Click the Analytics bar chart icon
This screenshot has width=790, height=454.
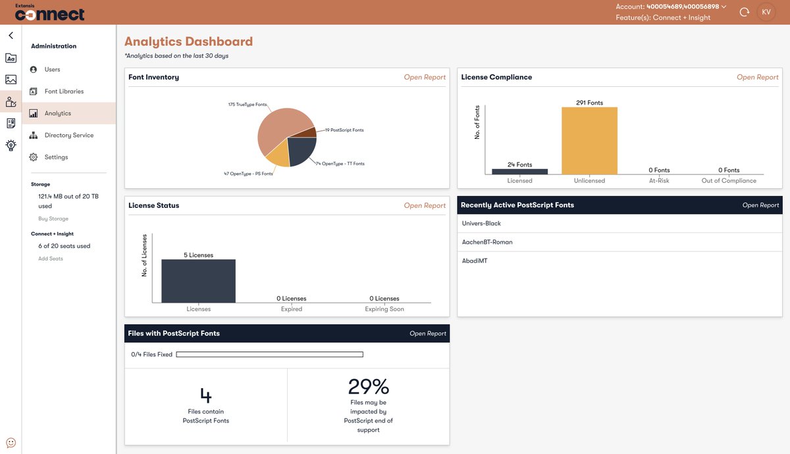click(34, 113)
